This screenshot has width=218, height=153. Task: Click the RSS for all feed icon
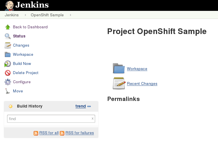[36, 133]
